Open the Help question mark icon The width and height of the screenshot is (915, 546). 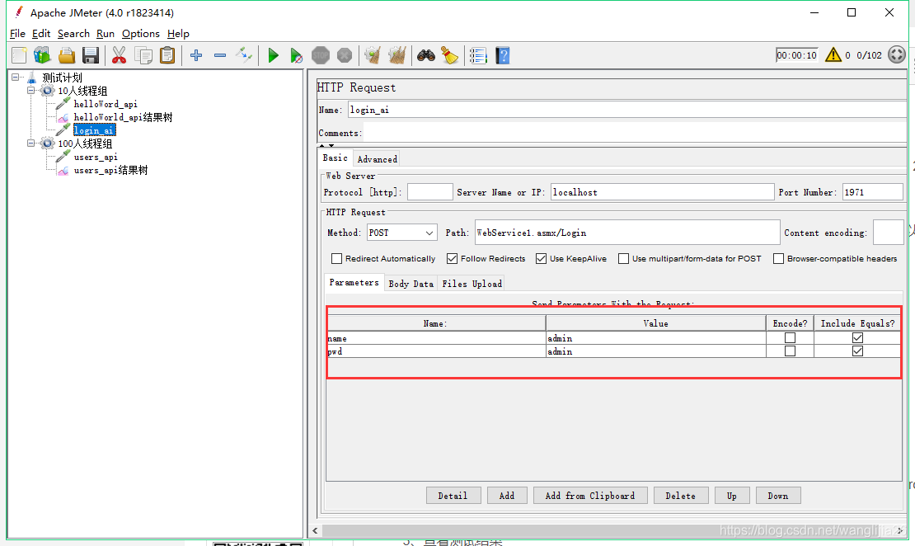(x=503, y=55)
